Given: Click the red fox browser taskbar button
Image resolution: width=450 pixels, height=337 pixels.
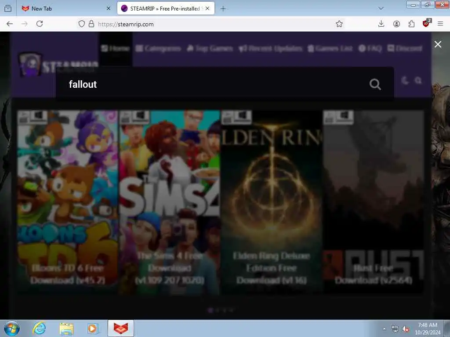Looking at the screenshot, I should coord(121,328).
